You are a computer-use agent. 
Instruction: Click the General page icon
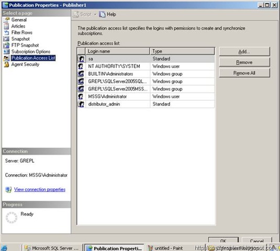(6, 20)
